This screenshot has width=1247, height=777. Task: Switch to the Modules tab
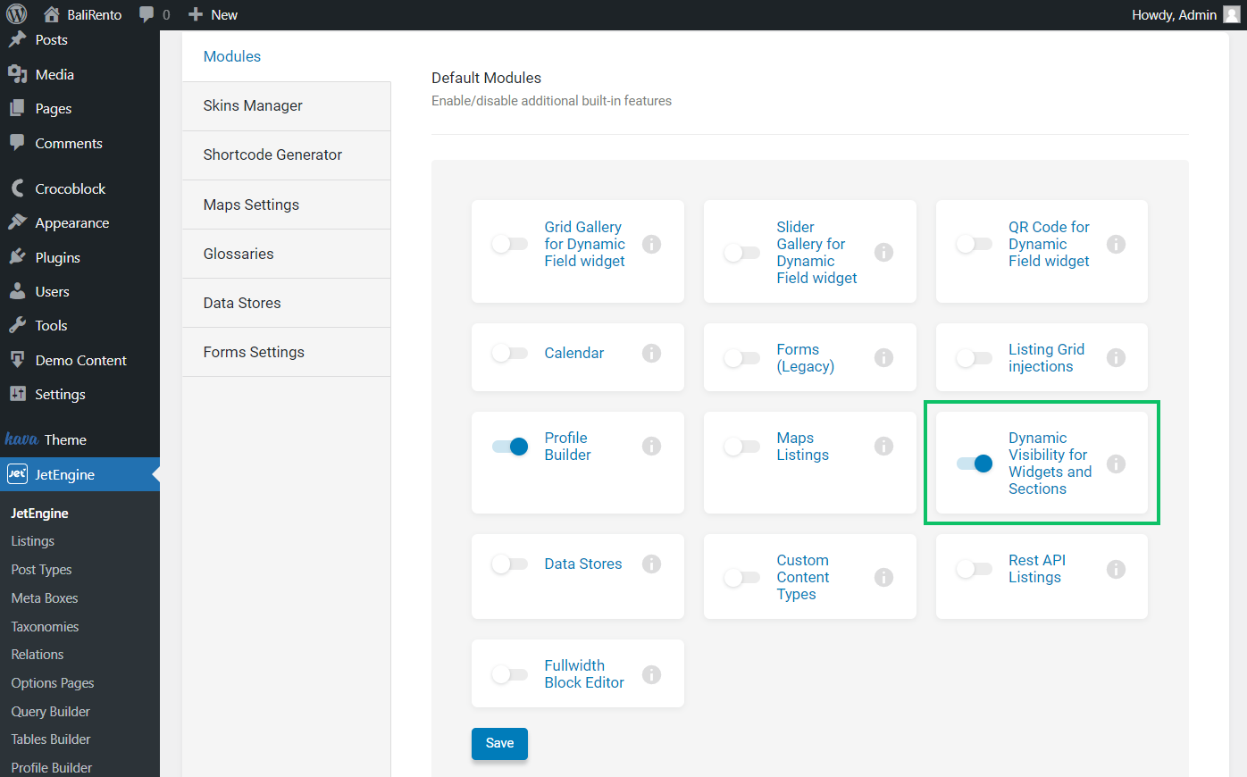point(286,56)
